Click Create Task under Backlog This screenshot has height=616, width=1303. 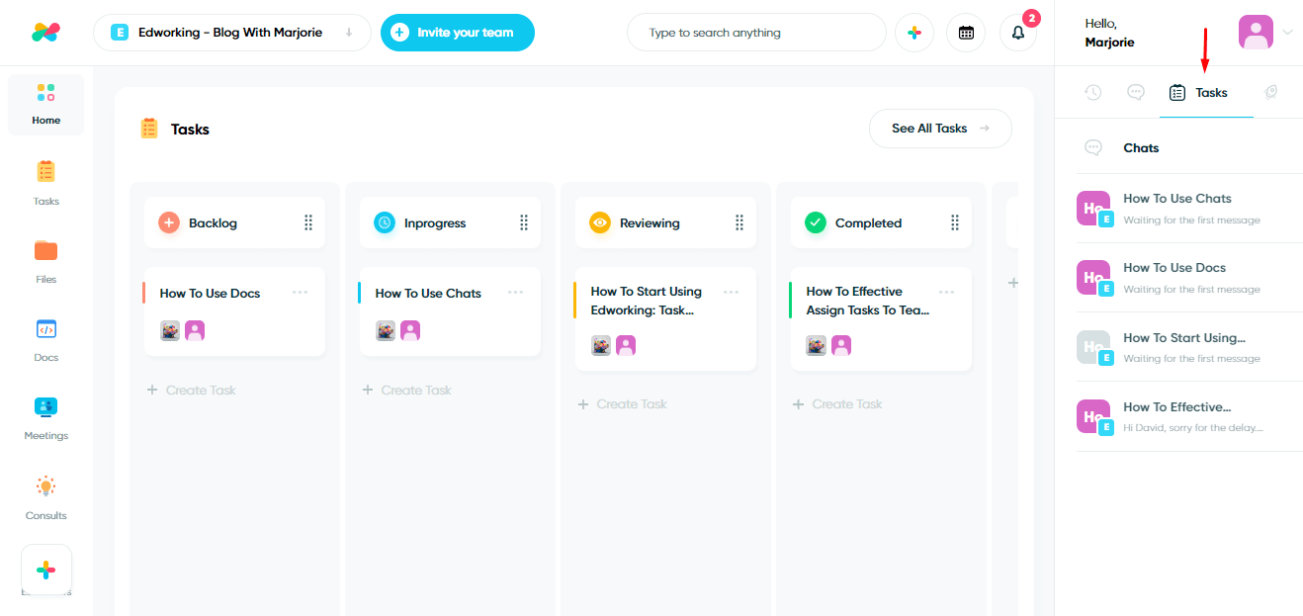coord(192,390)
